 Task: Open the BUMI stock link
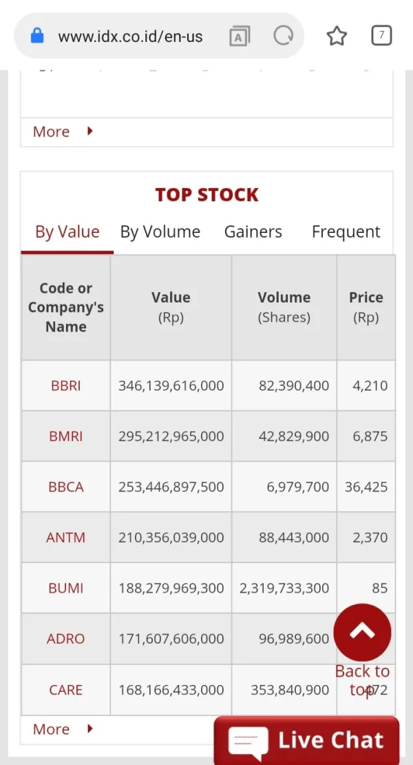point(66,589)
